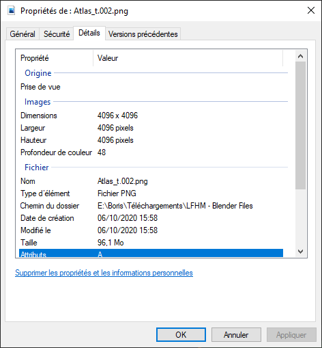Click the Supprimer les propriétés link
The height and width of the screenshot is (348, 322).
104,273
